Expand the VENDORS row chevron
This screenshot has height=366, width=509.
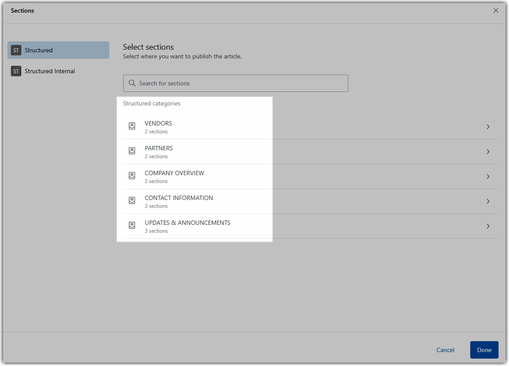[488, 127]
